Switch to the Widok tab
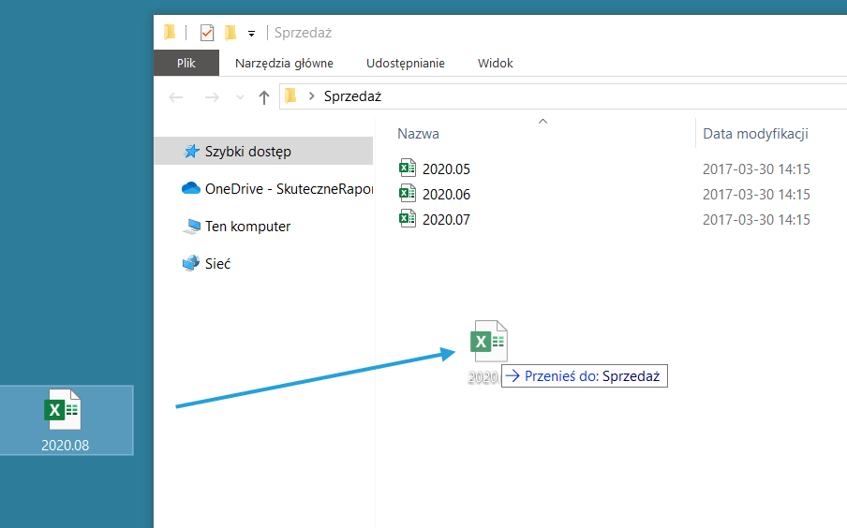 click(x=495, y=63)
